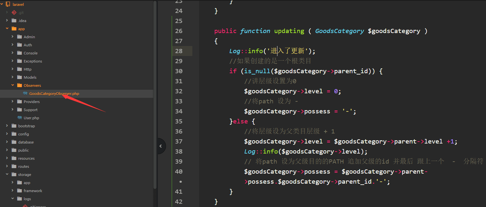The height and width of the screenshot is (207, 486).
Task: Click the Support folder icon
Action: [19, 109]
